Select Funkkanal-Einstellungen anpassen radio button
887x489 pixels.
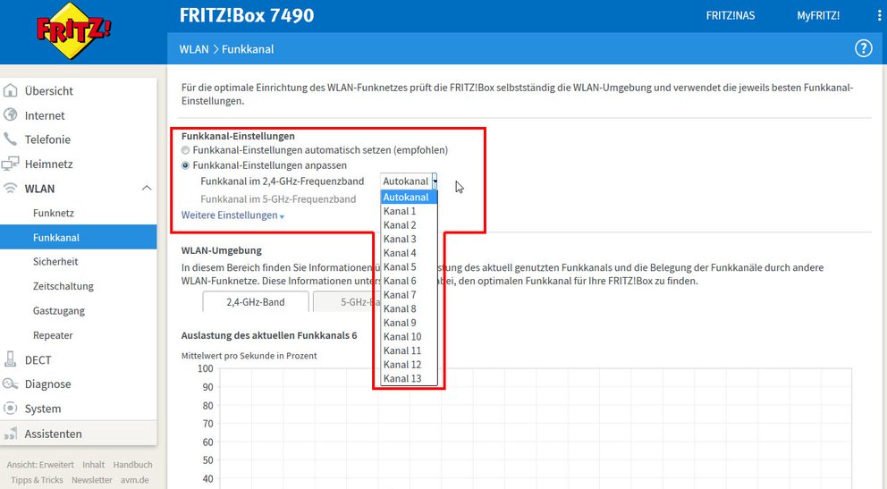(186, 165)
